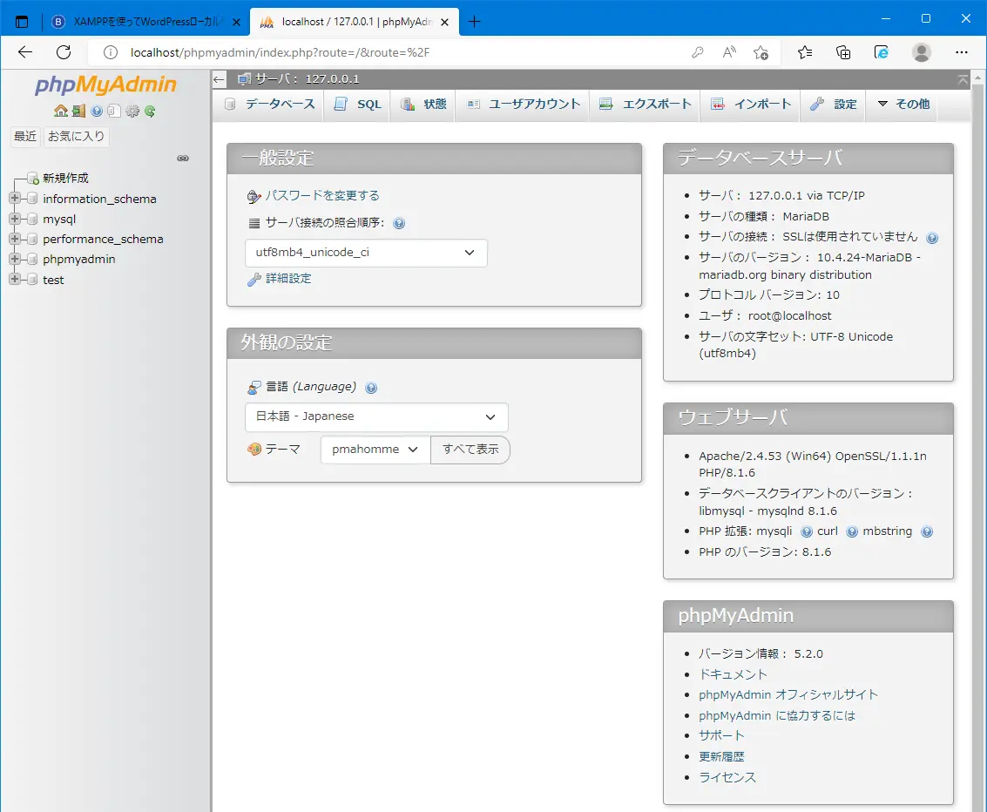Open the ドキュメント link
Screen dimensions: 987x812
[733, 674]
